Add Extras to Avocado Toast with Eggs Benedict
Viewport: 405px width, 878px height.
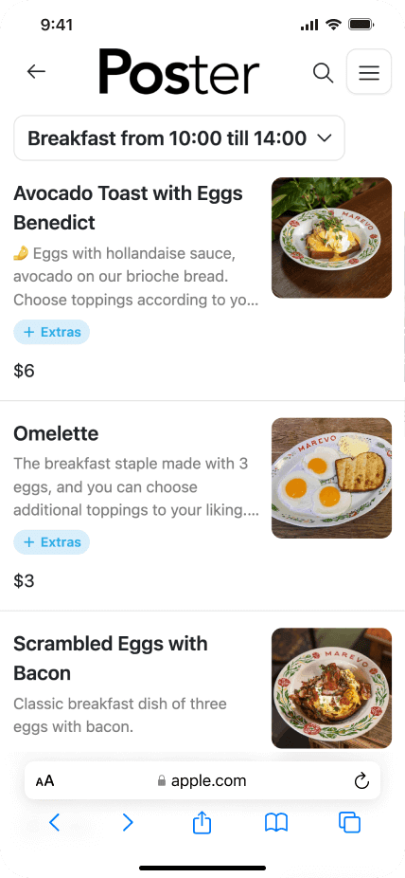pos(51,332)
